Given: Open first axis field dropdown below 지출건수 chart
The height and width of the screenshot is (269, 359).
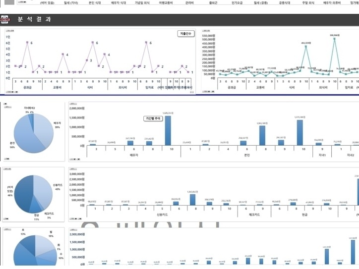Looking at the screenshot, I should [x=9, y=92].
